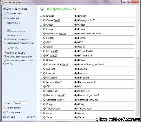Click the О программе link
This screenshot has height=122, width=141.
point(13,112)
